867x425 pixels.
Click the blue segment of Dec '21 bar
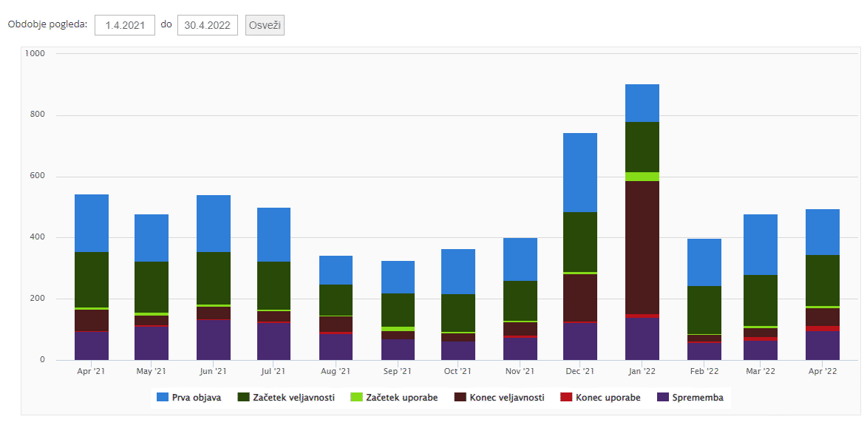(x=580, y=172)
